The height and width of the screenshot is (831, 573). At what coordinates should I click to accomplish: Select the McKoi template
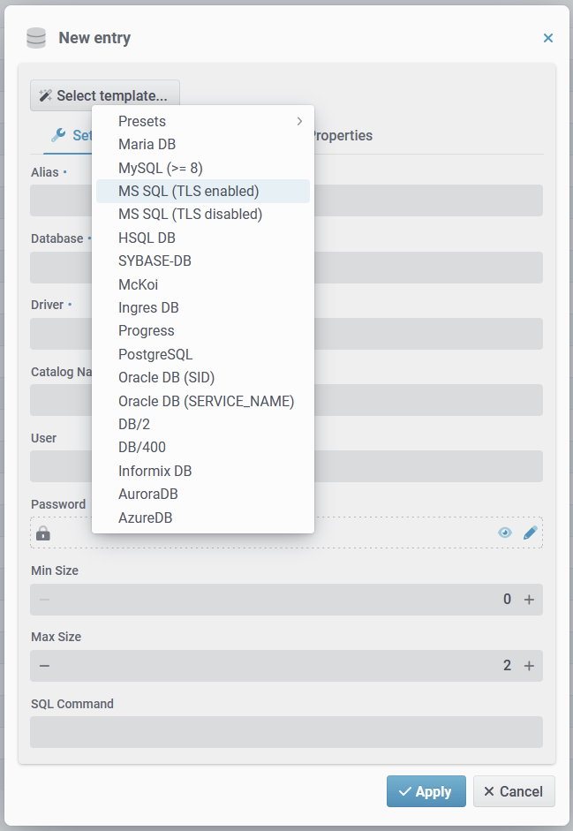[x=203, y=284]
